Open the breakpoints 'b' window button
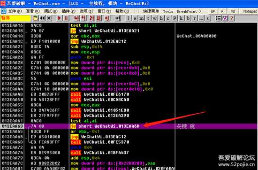This screenshot has width=258, height=170. [x=188, y=18]
